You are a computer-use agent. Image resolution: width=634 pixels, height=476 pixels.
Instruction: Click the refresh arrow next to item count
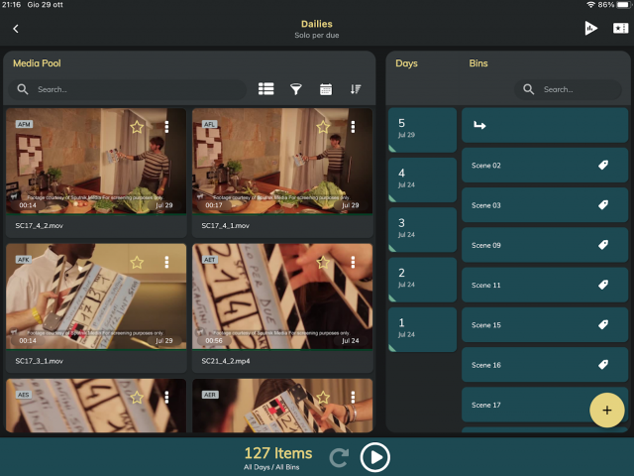340,457
